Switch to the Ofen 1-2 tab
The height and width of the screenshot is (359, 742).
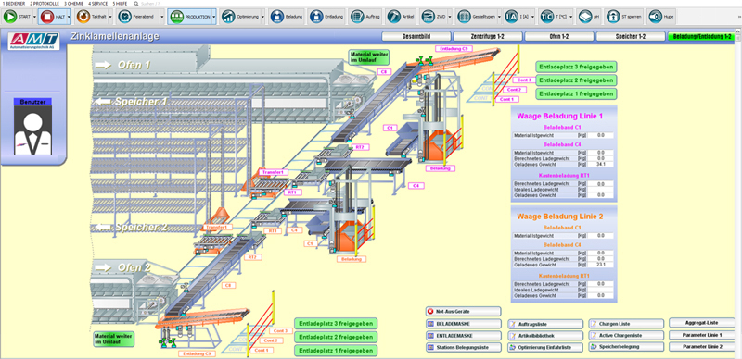[x=559, y=36]
